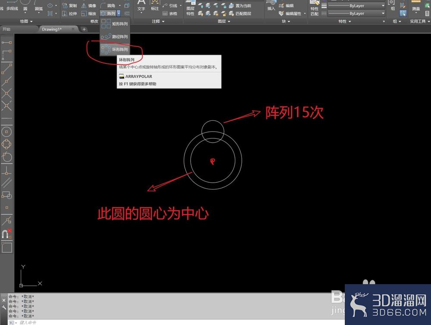Click the 置为当前 button
The height and width of the screenshot is (325, 431).
[240, 6]
